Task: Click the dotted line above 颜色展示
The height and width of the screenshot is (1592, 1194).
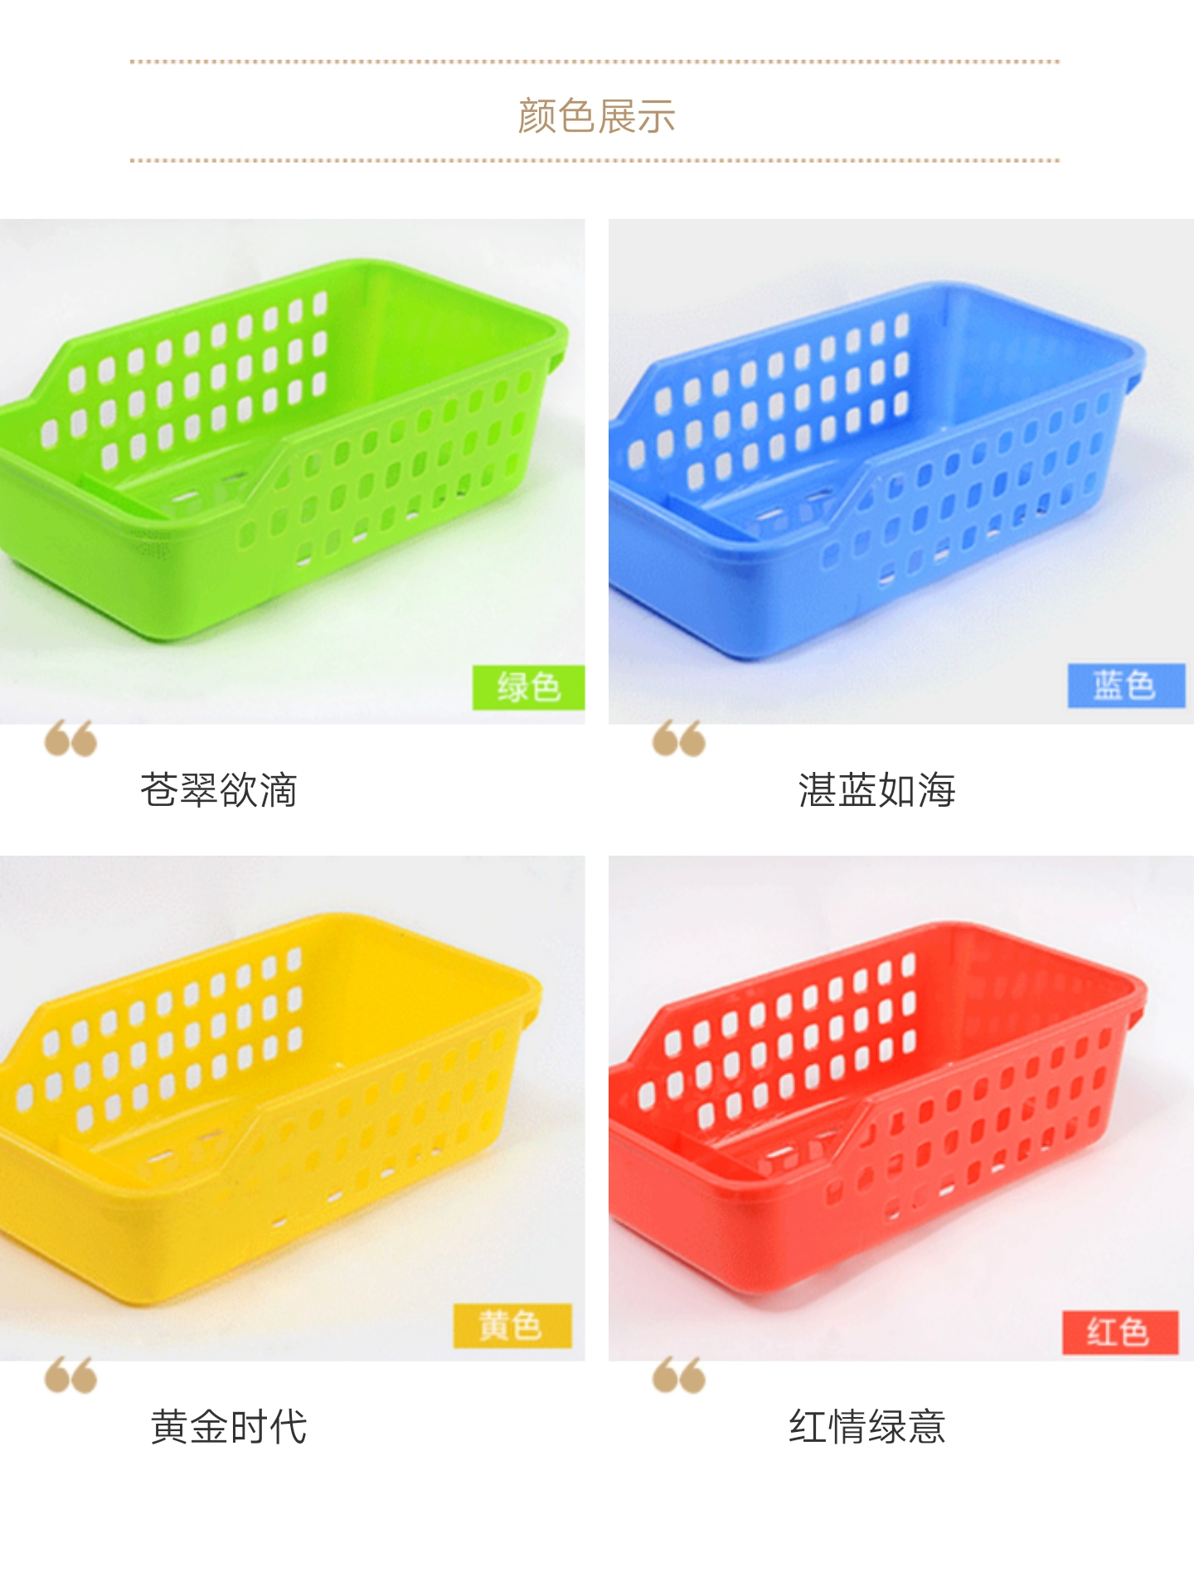Action: [595, 61]
